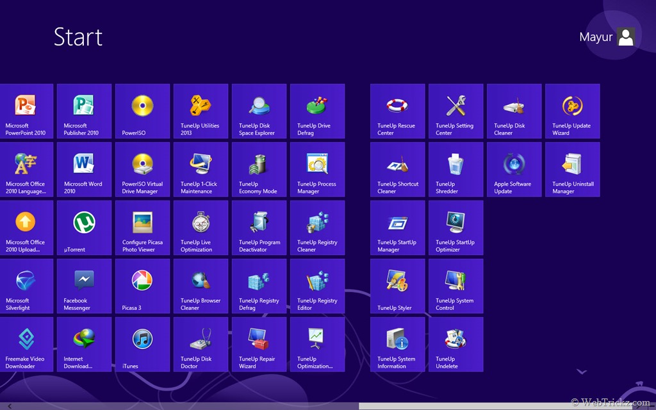Open Microsoft Office 2010 Language tile

point(26,169)
